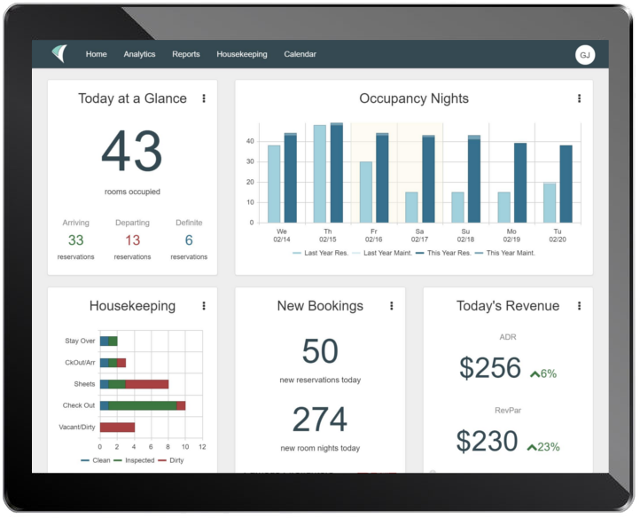
Task: Open New Bookings card options menu
Action: coord(391,306)
